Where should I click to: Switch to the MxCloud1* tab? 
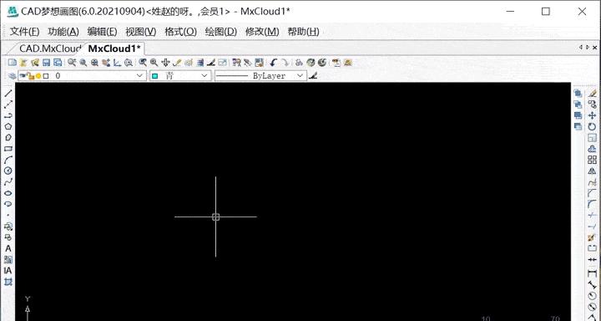pos(114,48)
